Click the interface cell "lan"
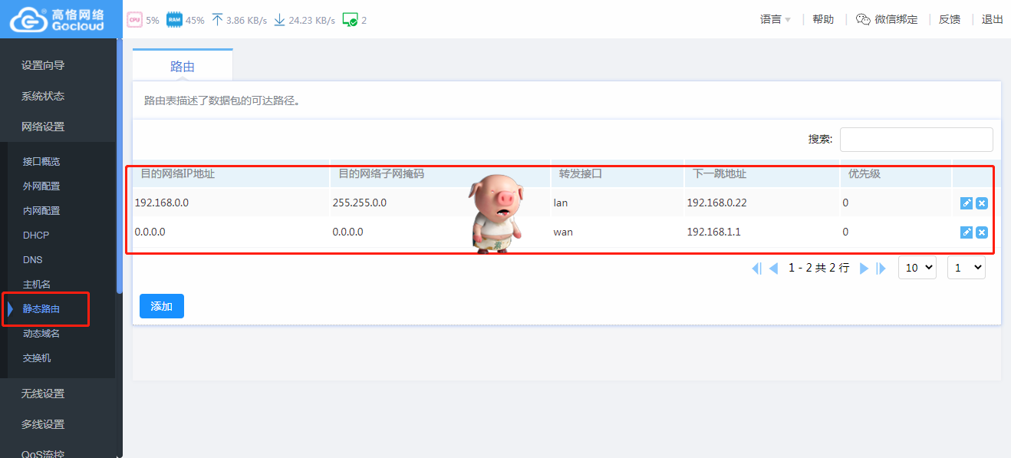Screen dimensions: 1011x458 pos(561,203)
